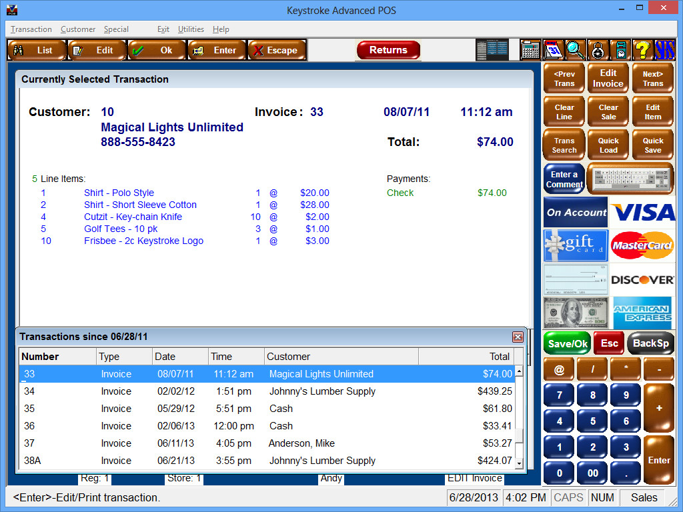Screen dimensions: 683x512
Task: Click the Edit Invoice button
Action: coord(608,79)
